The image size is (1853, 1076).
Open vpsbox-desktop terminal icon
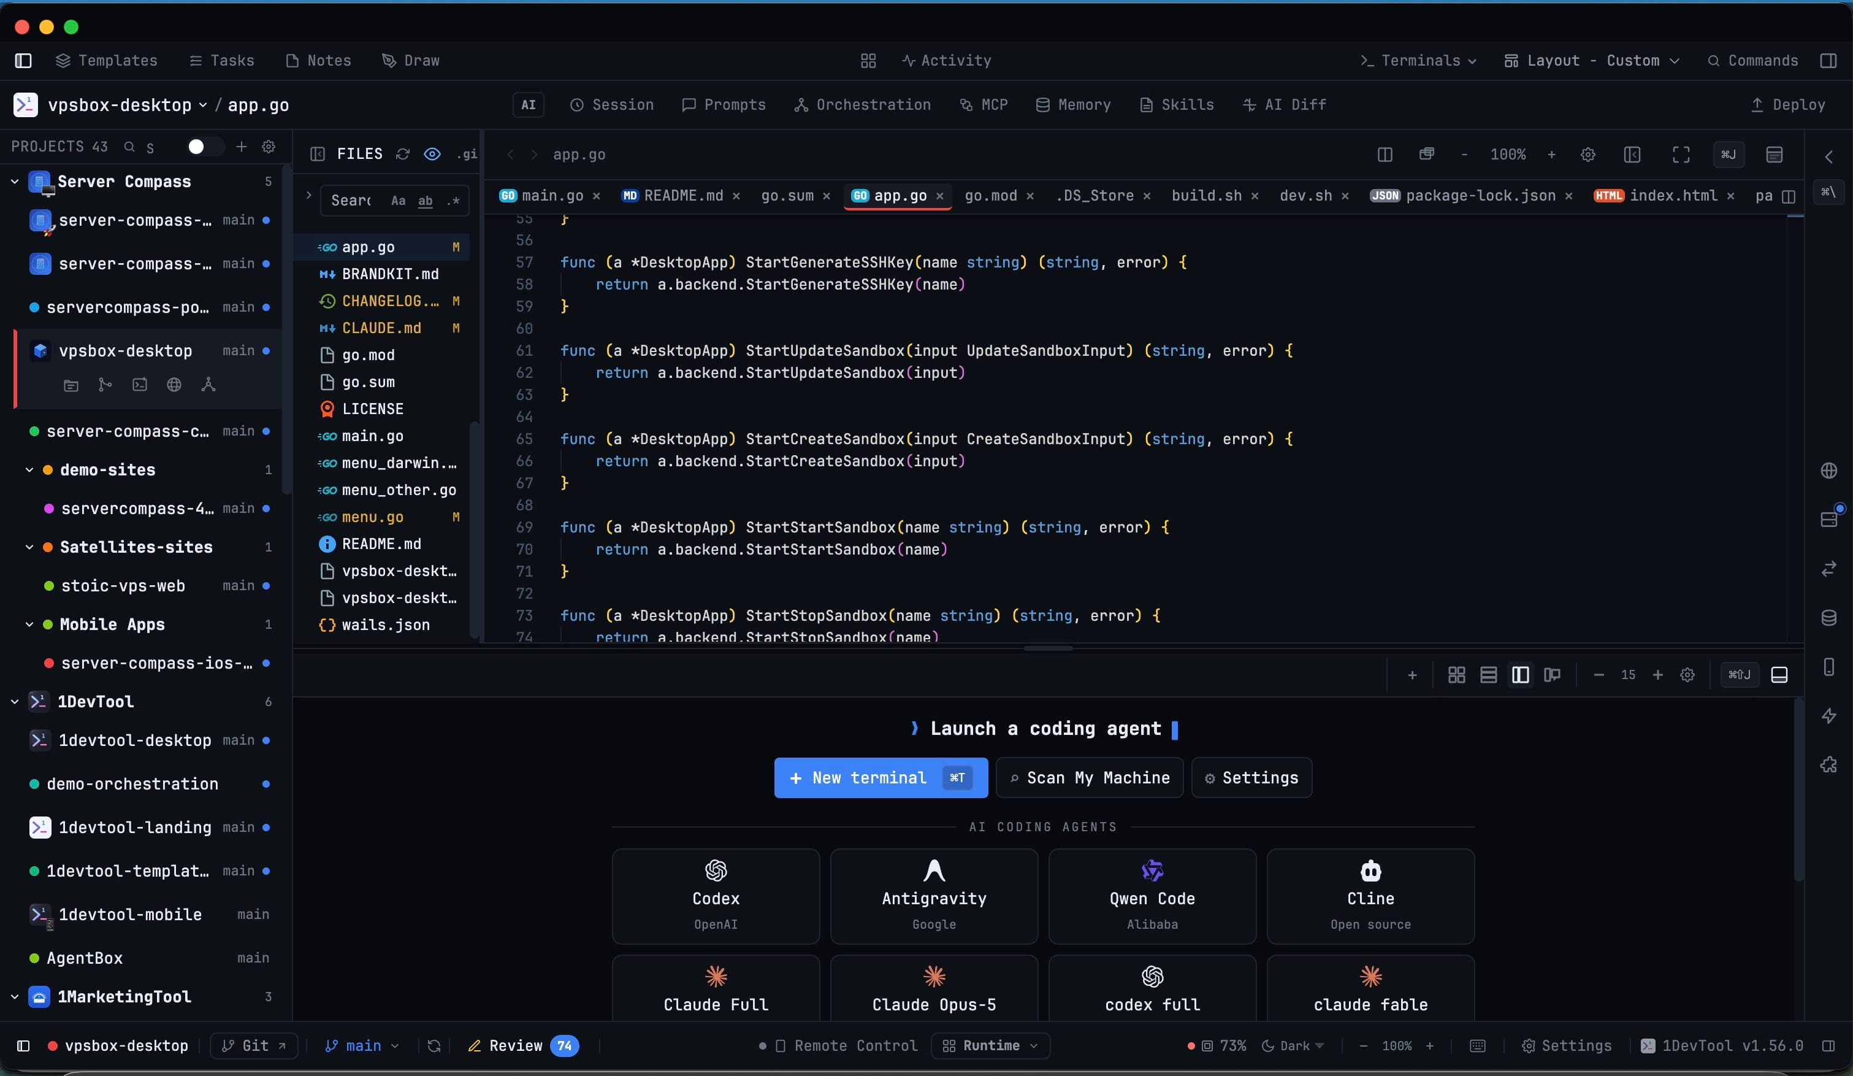click(x=140, y=385)
